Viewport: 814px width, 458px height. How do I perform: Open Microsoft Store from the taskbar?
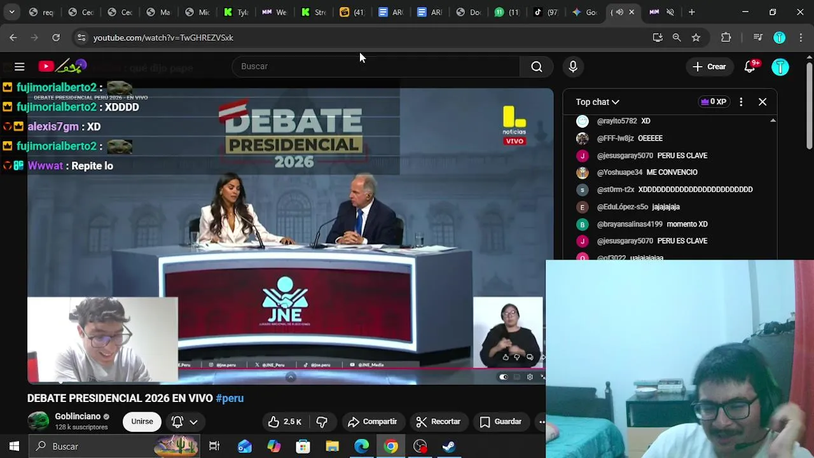(303, 447)
